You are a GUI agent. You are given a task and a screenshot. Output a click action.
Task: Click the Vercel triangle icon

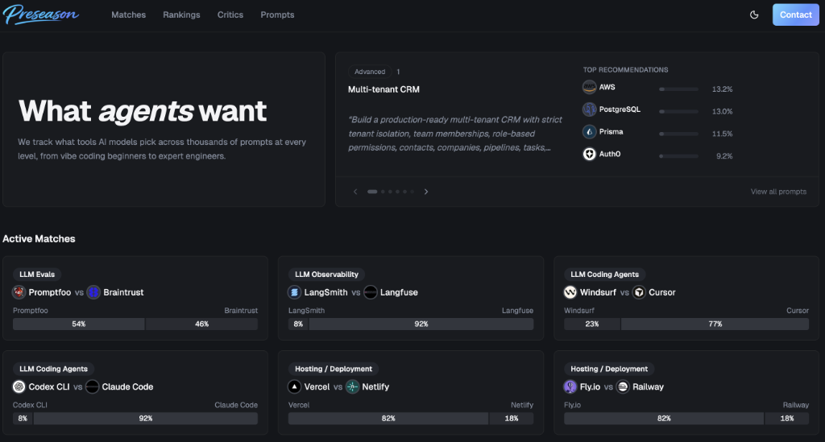(295, 386)
